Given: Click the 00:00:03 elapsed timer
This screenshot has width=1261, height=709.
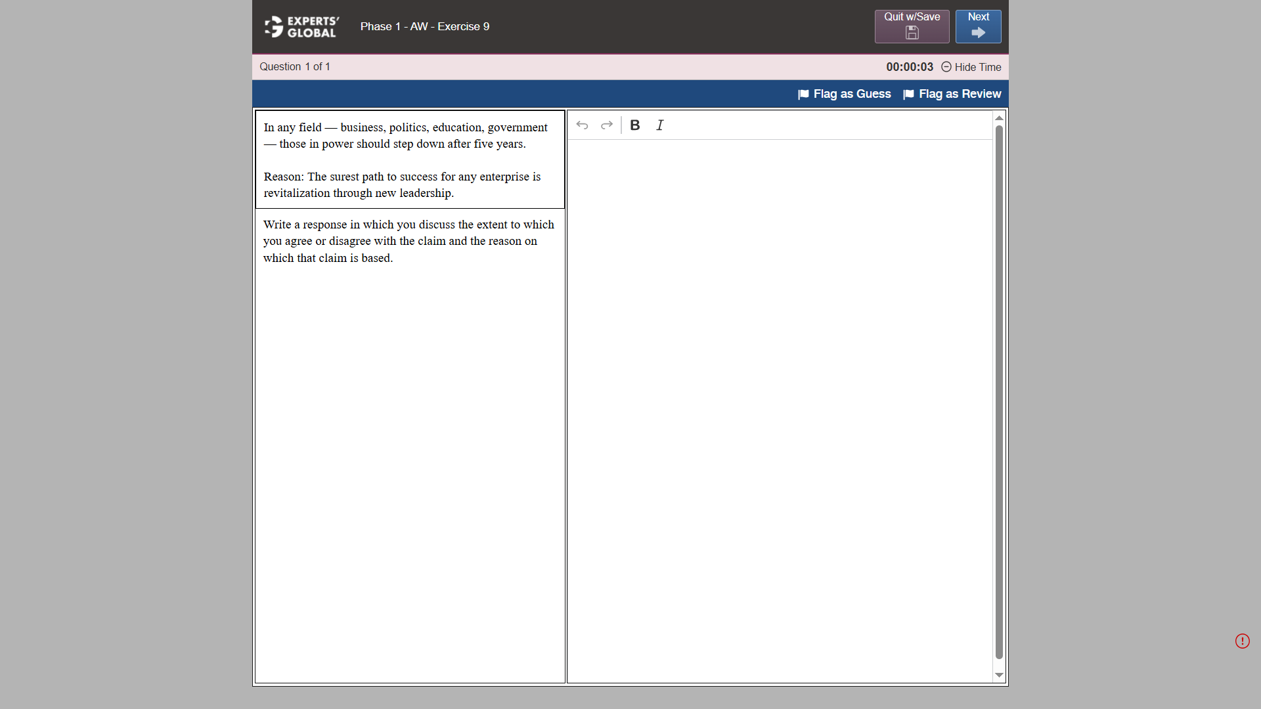Looking at the screenshot, I should coord(909,67).
